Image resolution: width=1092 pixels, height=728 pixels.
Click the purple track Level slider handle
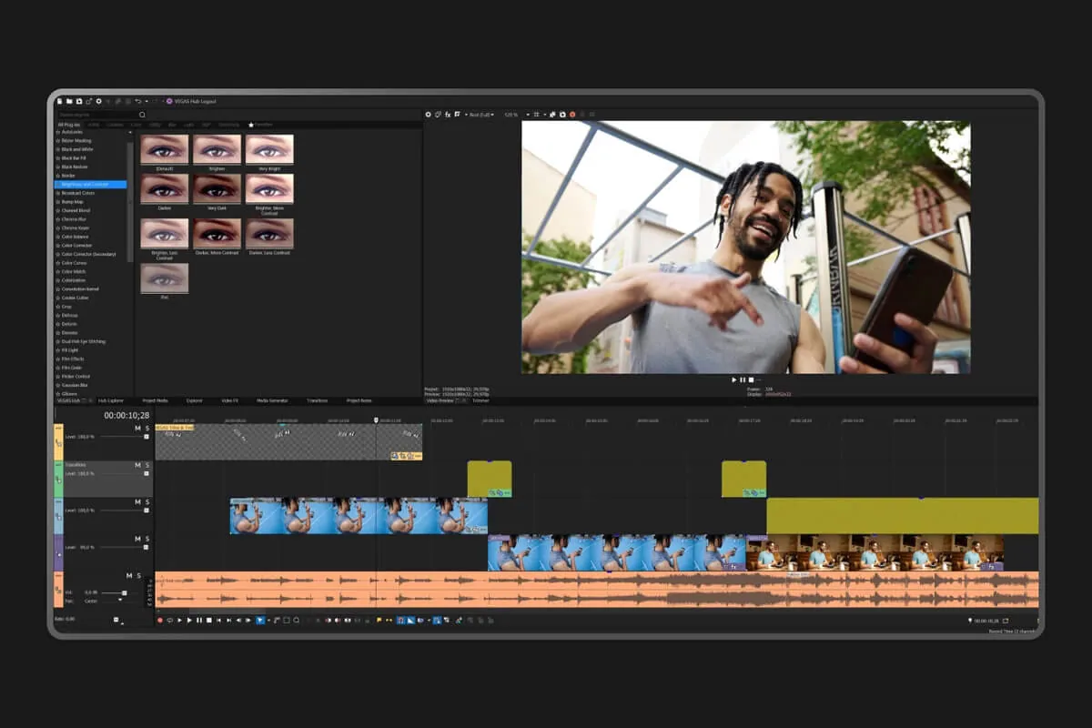click(147, 547)
